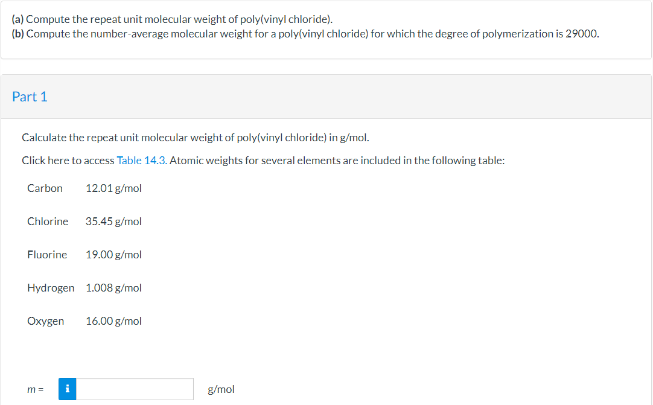This screenshot has width=653, height=405.
Task: Click the Oxygen 16.00 g/mol entry
Action: 113,320
